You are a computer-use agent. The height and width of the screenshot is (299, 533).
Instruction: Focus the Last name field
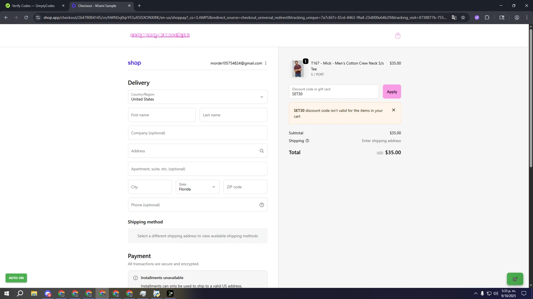(233, 115)
